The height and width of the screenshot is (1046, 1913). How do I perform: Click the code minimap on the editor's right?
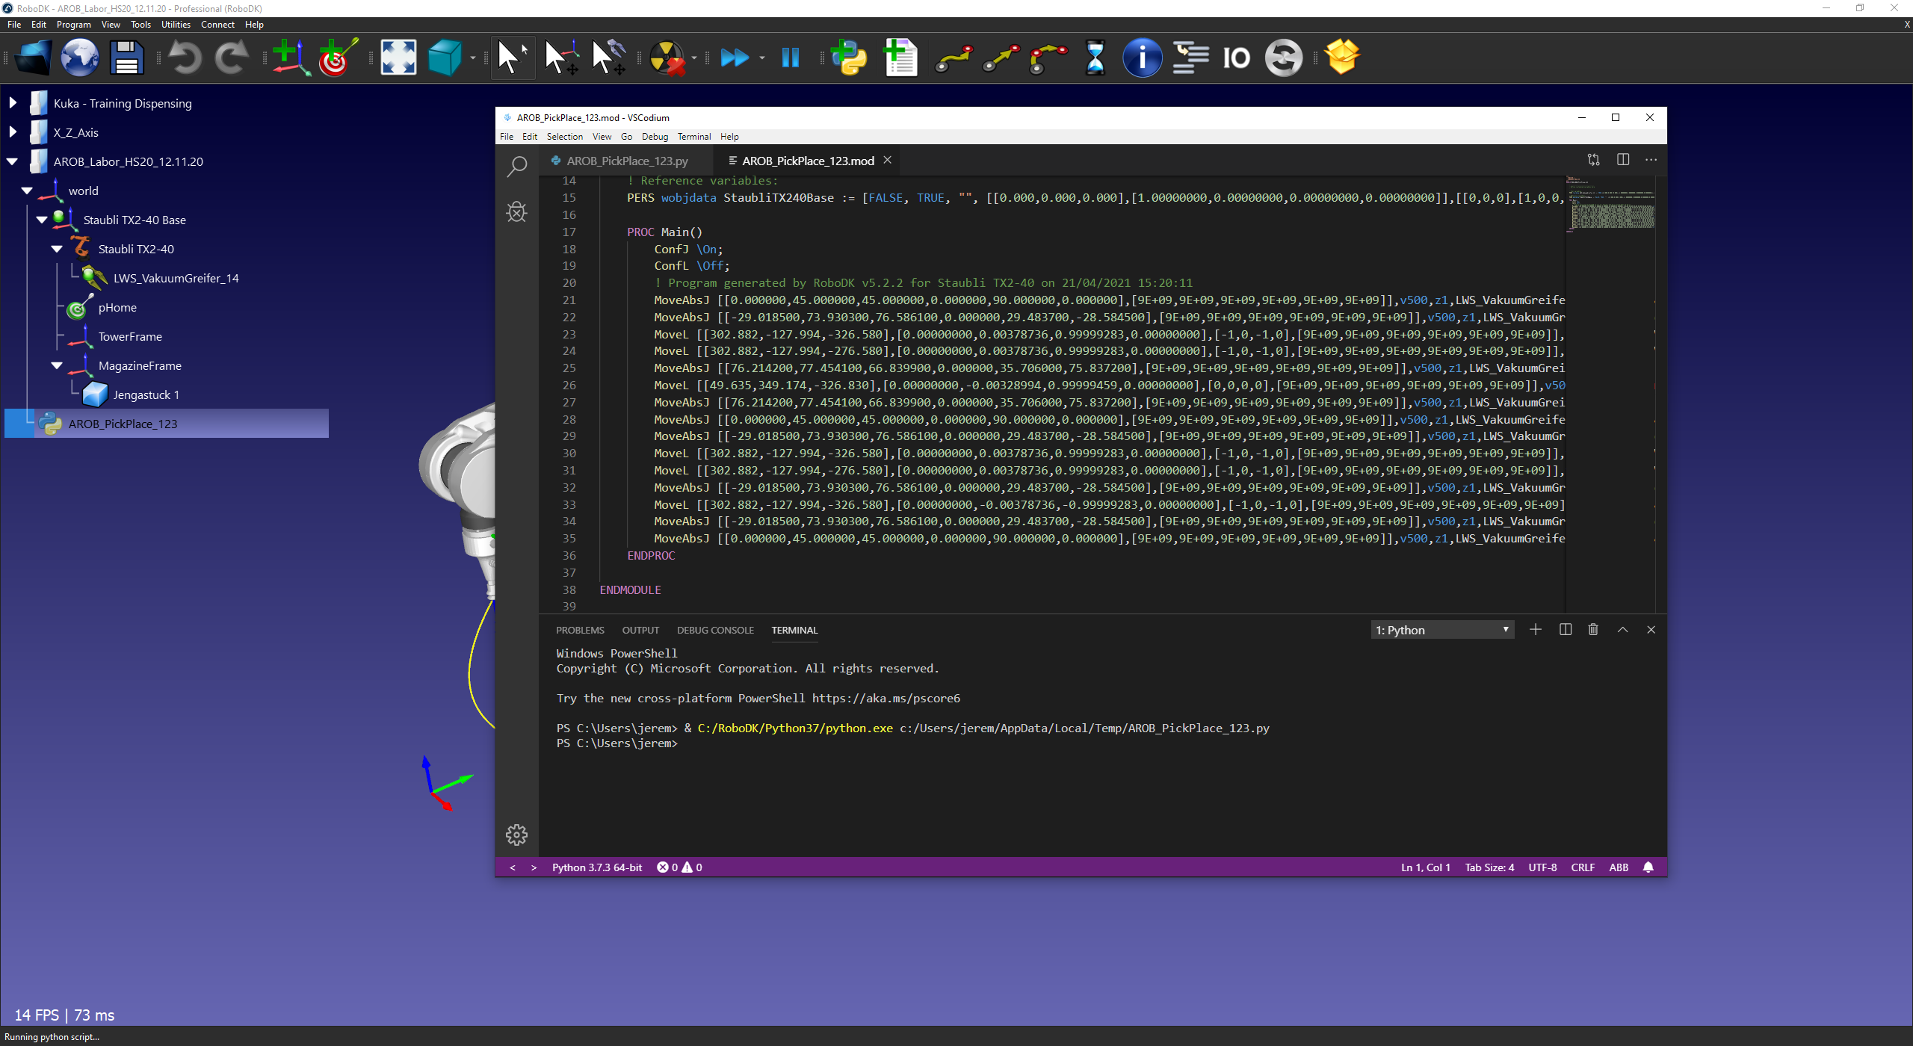1611,205
